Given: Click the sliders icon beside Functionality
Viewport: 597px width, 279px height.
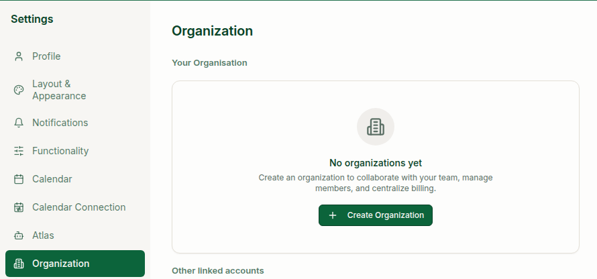Looking at the screenshot, I should 19,151.
